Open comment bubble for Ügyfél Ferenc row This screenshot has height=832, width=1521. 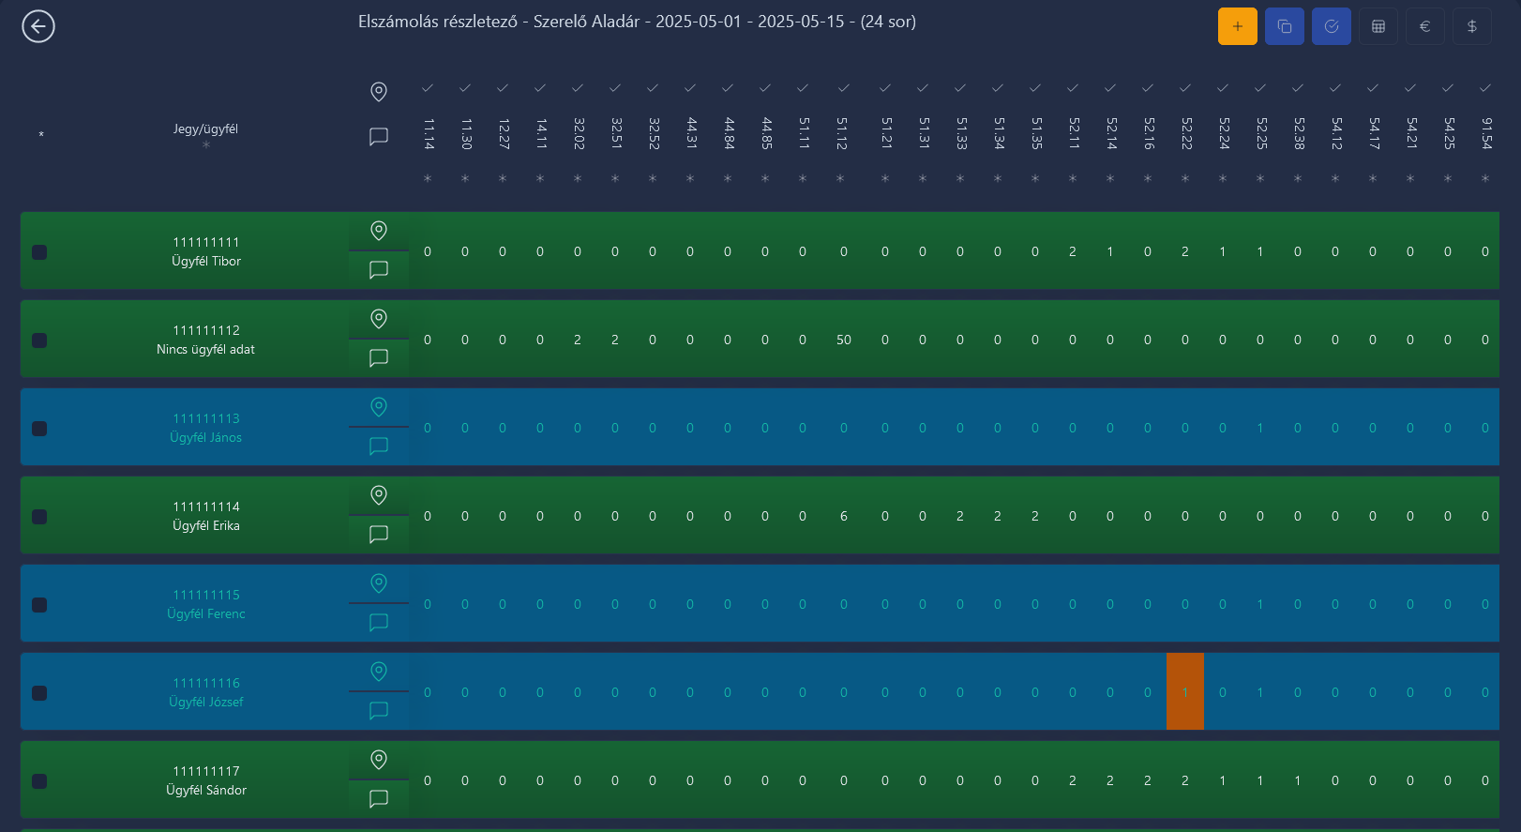coord(379,623)
